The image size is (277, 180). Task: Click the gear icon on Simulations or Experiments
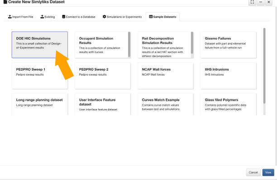pyautogui.click(x=104, y=17)
